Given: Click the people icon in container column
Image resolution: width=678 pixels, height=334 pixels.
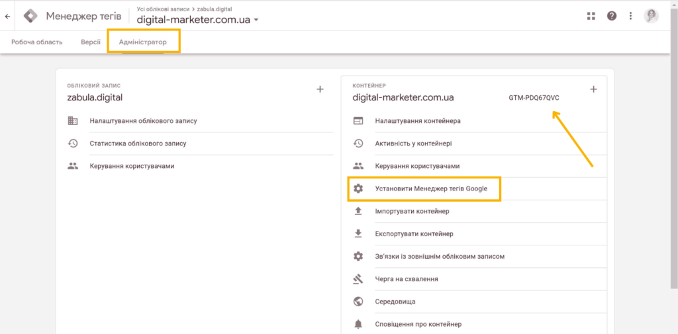Looking at the screenshot, I should tap(358, 166).
